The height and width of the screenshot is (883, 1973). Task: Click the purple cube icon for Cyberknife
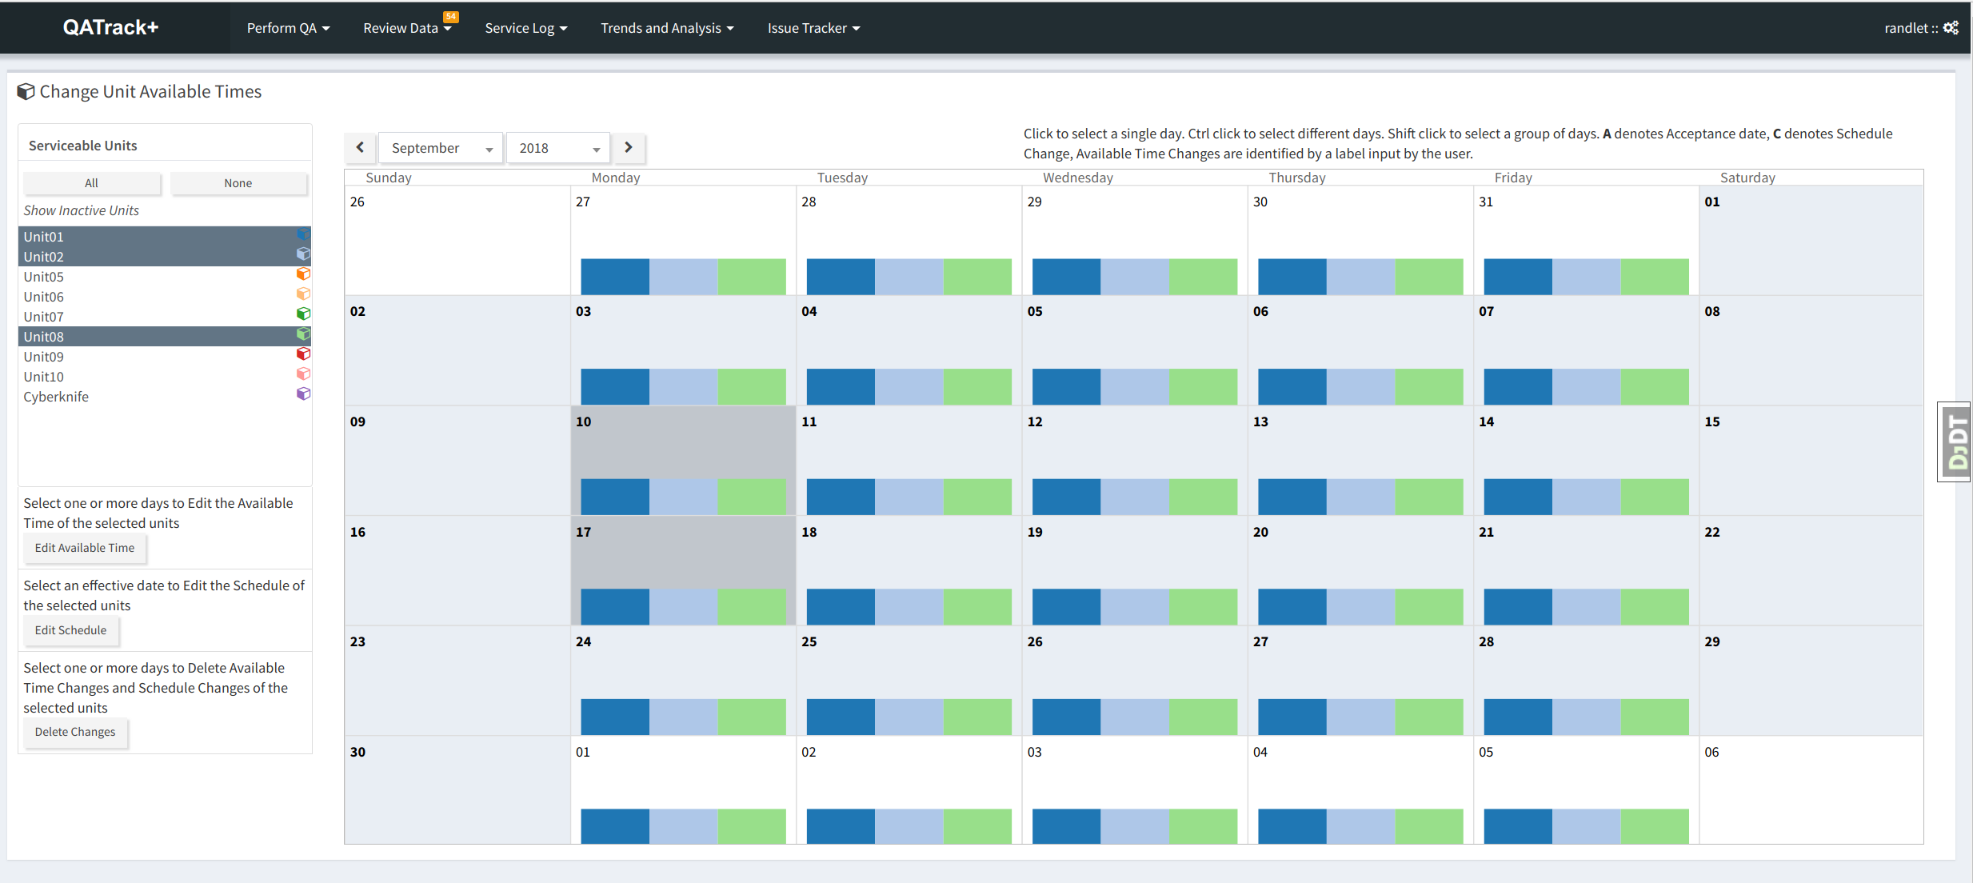pos(303,394)
